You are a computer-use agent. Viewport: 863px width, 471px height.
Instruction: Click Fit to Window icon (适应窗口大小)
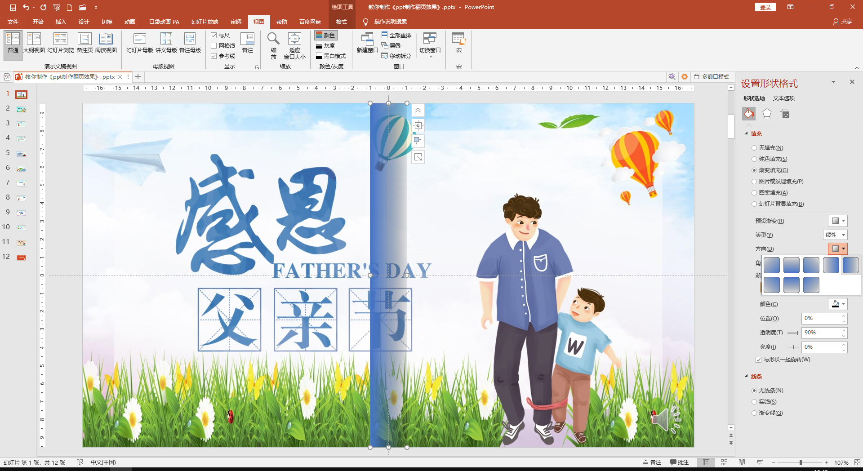point(295,45)
